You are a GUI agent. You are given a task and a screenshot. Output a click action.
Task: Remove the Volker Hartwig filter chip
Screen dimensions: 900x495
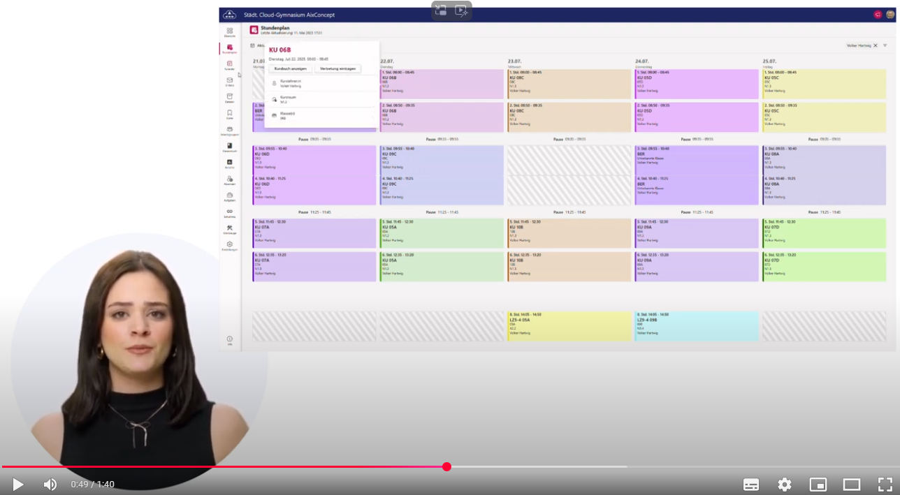coord(876,45)
